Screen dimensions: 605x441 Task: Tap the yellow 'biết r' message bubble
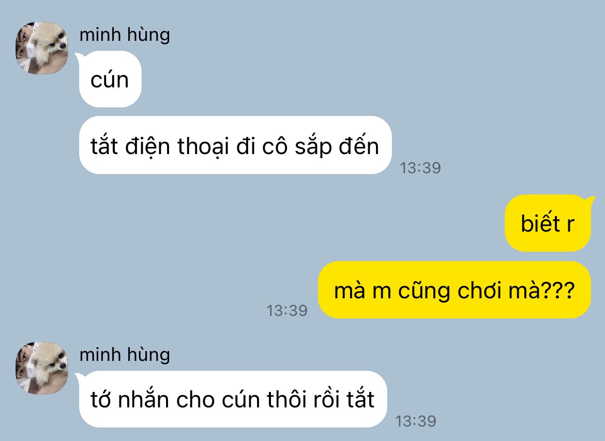click(x=548, y=223)
